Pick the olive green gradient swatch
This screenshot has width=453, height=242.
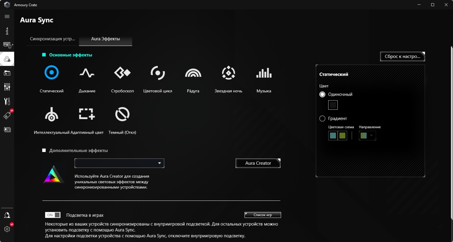click(342, 136)
